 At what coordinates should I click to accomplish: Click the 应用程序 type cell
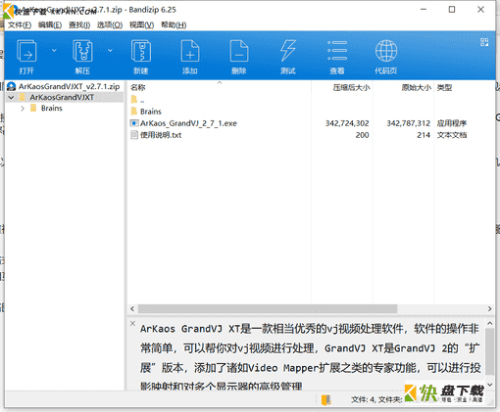(x=452, y=123)
